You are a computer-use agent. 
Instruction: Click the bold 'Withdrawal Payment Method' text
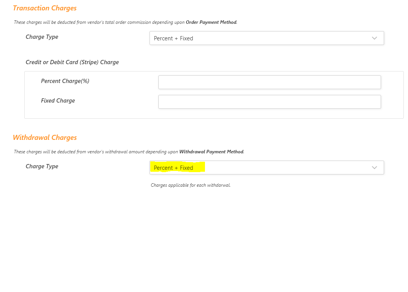(211, 152)
